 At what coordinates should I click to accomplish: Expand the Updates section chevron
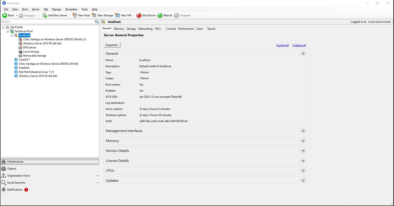click(303, 180)
